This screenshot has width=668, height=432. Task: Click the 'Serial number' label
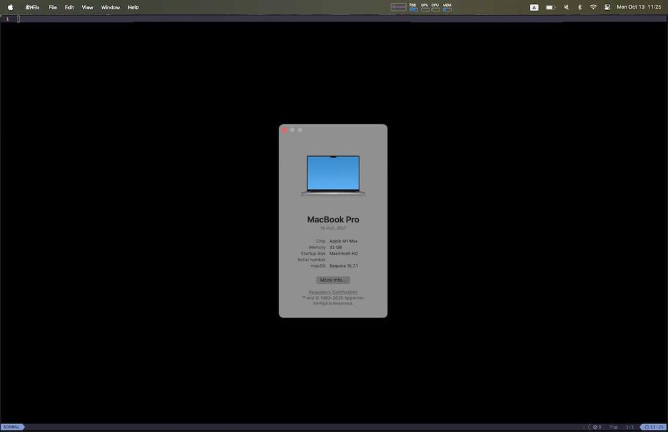tap(311, 260)
